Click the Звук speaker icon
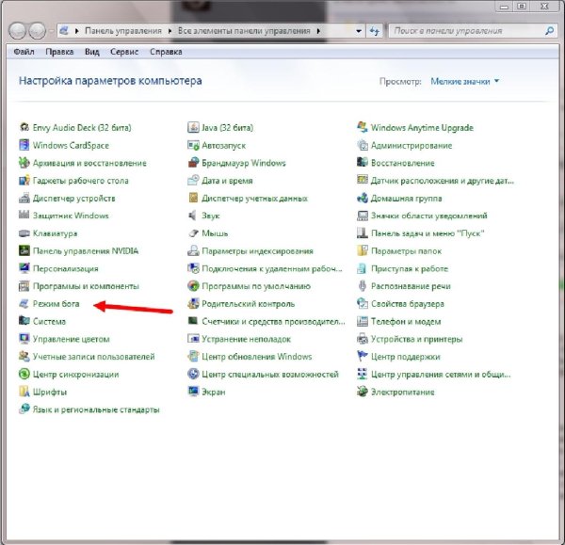565x545 pixels. (x=193, y=216)
